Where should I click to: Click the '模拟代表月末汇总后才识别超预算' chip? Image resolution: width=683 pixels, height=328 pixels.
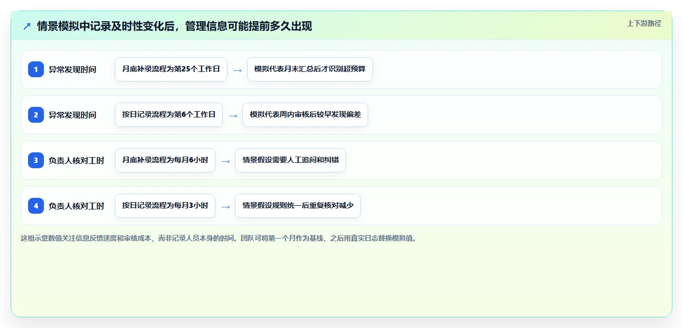coord(310,69)
